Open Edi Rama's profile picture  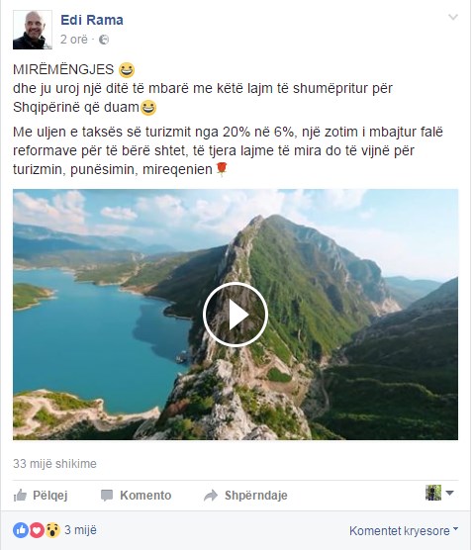coord(33,30)
